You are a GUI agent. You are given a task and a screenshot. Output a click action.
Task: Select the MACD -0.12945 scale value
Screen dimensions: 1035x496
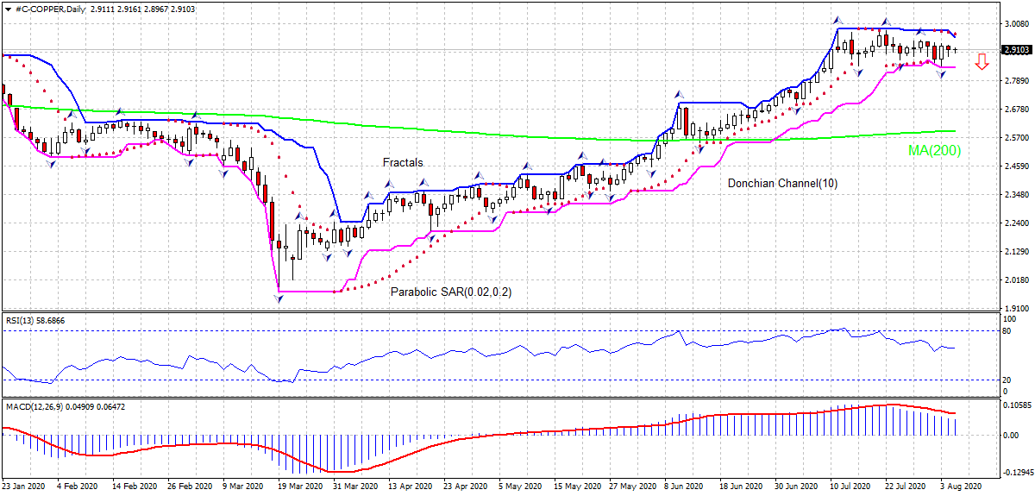coord(1018,474)
